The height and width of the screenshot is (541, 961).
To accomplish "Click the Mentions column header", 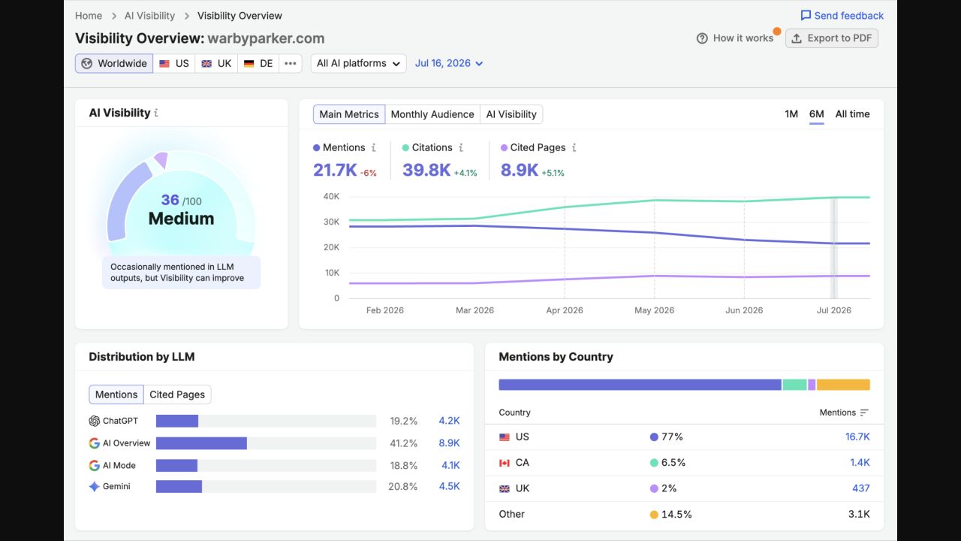I will 837,413.
